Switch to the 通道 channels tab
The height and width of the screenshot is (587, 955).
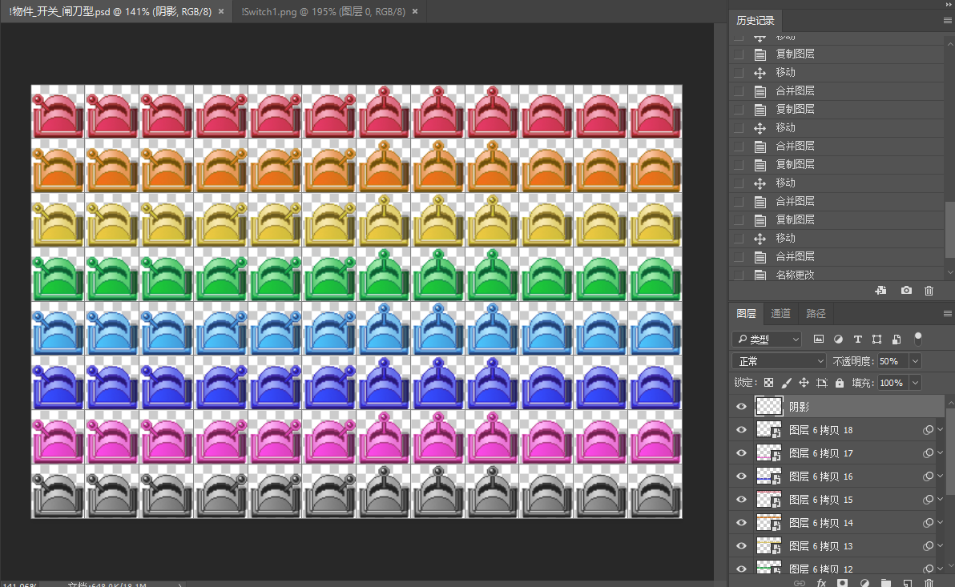point(780,313)
